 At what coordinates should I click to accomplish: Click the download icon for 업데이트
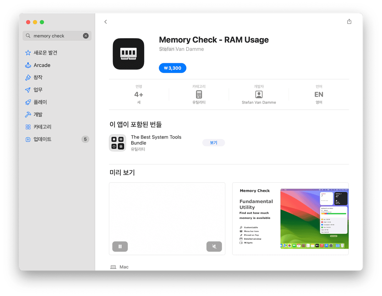click(28, 139)
